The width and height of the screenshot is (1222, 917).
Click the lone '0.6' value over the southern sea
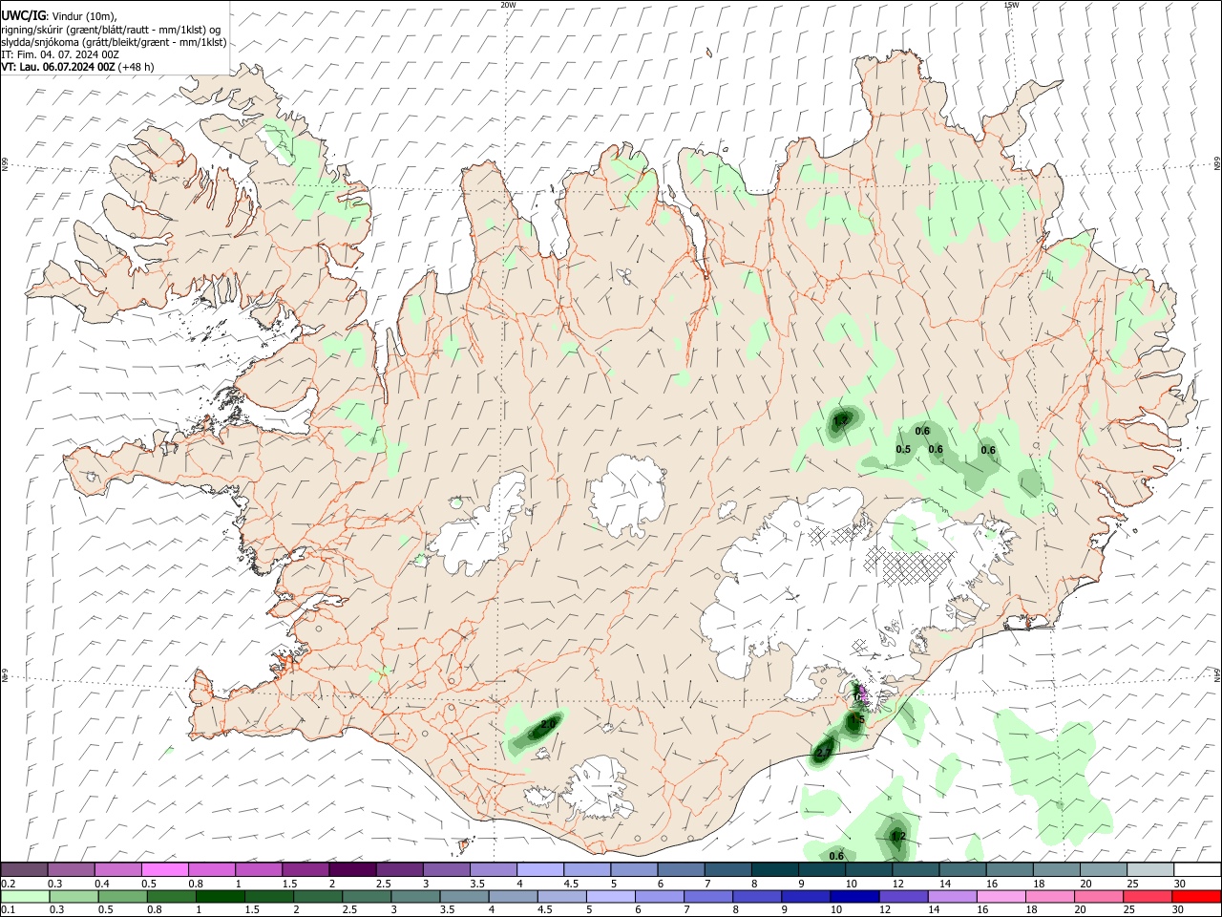coord(836,856)
